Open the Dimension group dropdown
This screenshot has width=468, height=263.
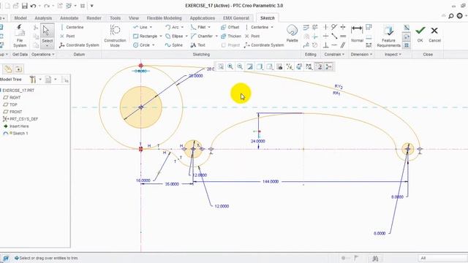coord(361,54)
